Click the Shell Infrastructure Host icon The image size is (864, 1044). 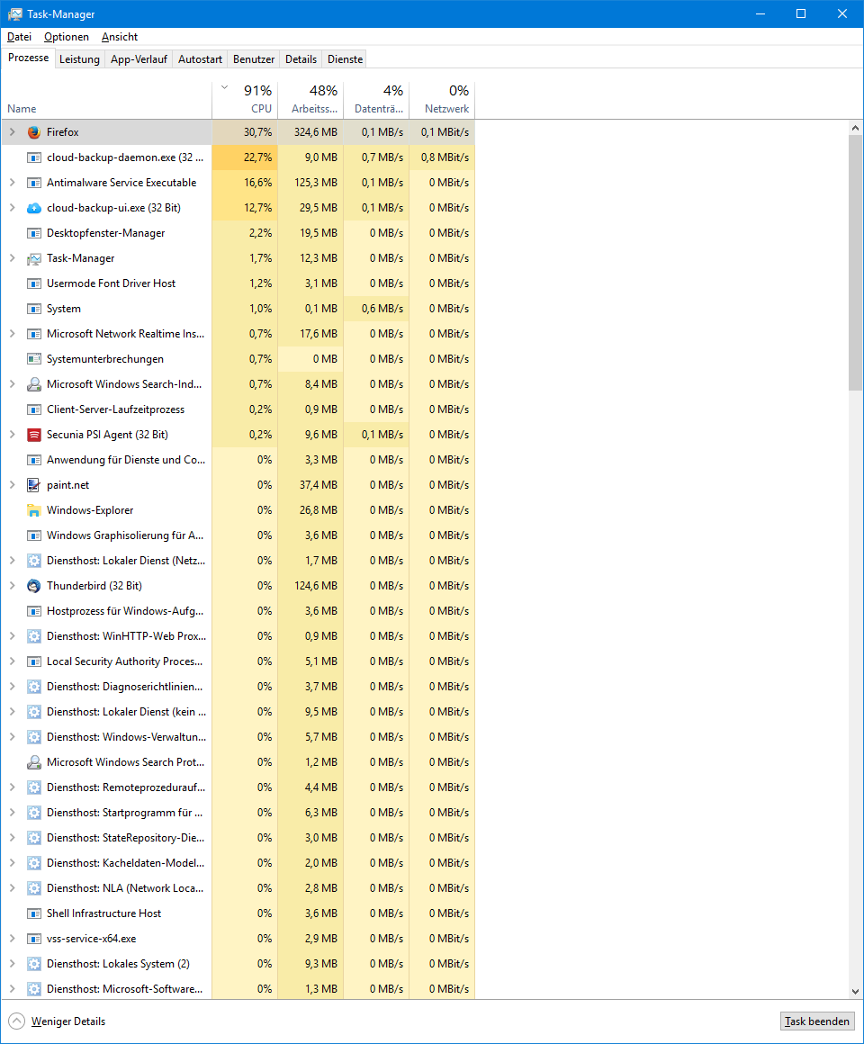[x=34, y=913]
